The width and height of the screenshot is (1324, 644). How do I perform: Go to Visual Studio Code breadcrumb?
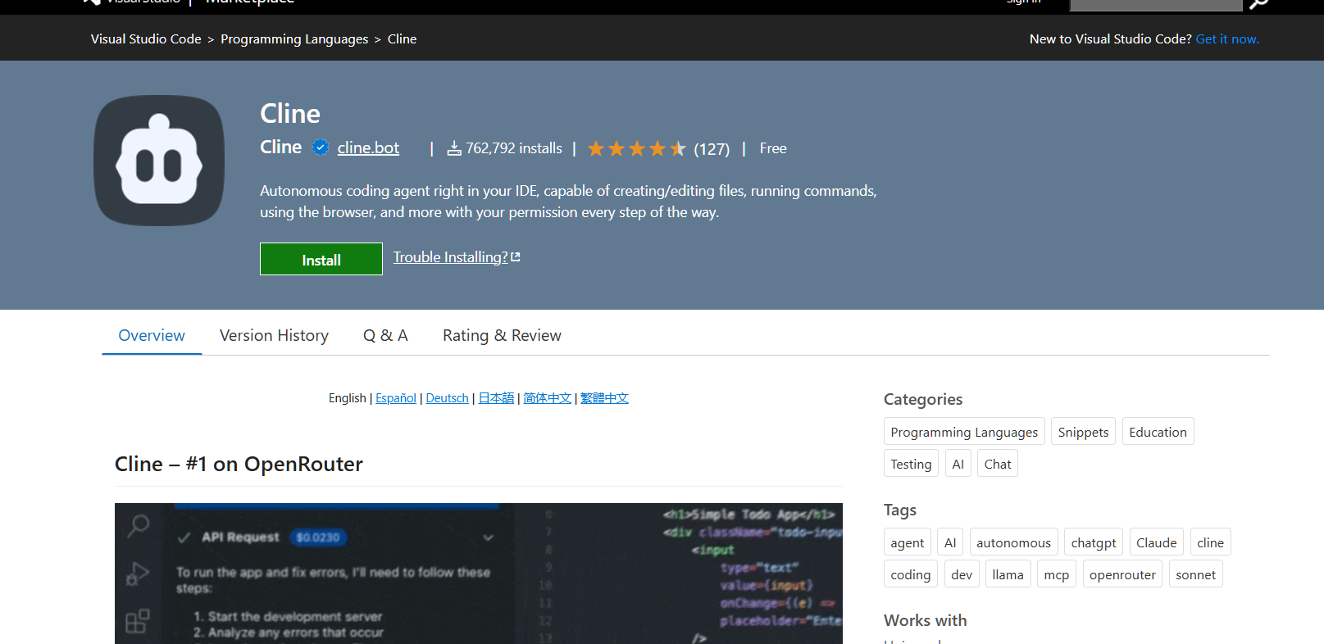[146, 39]
